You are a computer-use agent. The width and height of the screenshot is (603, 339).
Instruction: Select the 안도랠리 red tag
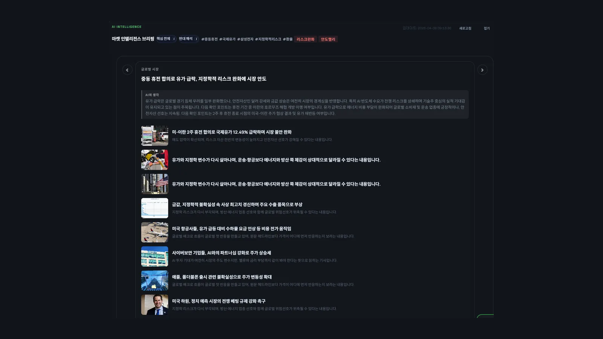click(x=328, y=39)
